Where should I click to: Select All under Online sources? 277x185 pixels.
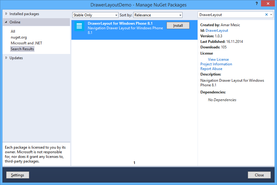pos(13,31)
